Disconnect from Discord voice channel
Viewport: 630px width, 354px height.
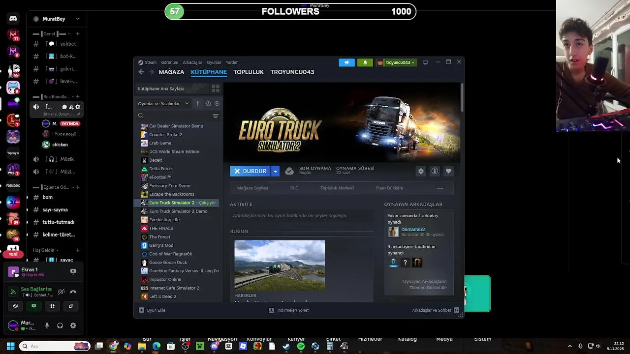point(73,292)
